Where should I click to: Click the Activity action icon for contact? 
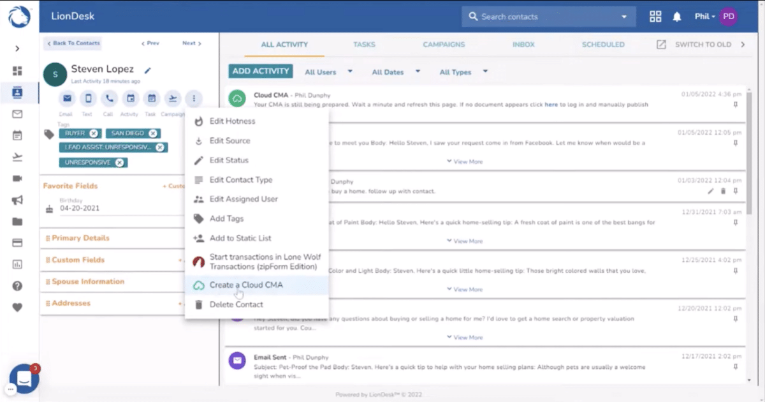click(x=131, y=98)
